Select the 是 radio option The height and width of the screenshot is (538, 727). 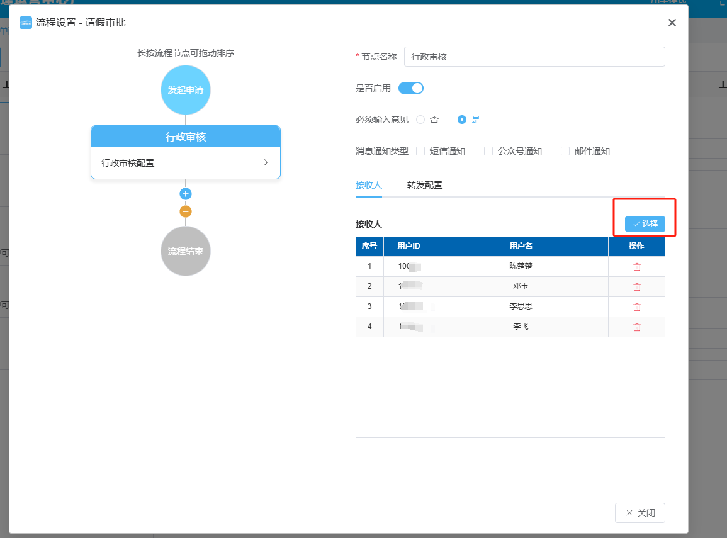tap(462, 120)
